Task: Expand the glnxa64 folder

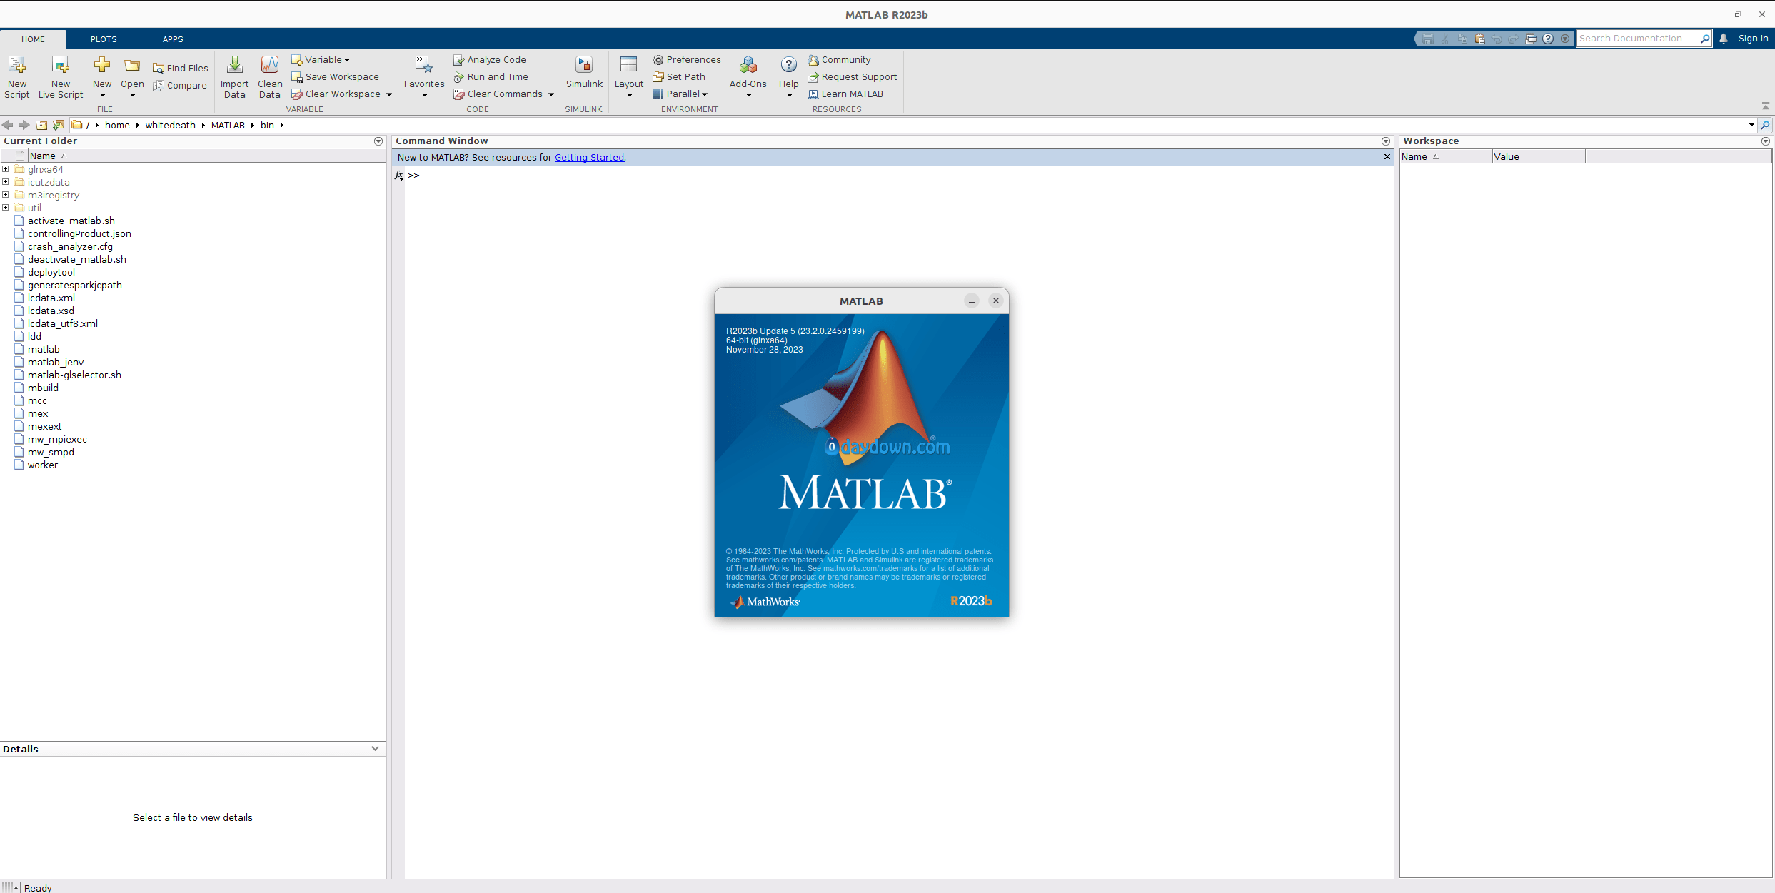Action: coord(6,169)
